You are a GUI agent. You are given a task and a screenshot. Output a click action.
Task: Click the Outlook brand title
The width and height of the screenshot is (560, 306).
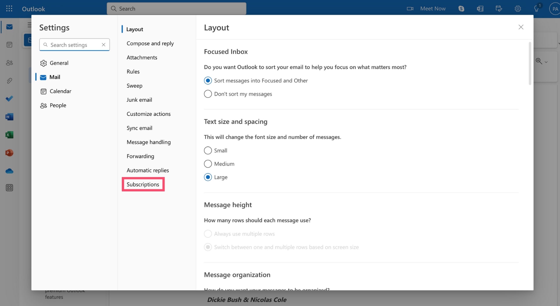pyautogui.click(x=33, y=9)
